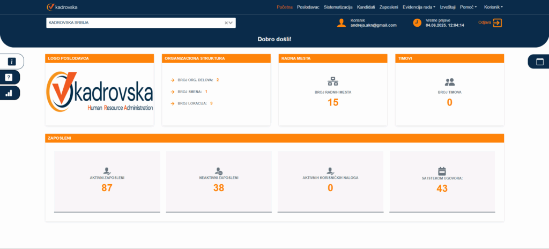This screenshot has height=249, width=549.
Task: Open the calendar panel on right edge
Action: pyautogui.click(x=539, y=62)
